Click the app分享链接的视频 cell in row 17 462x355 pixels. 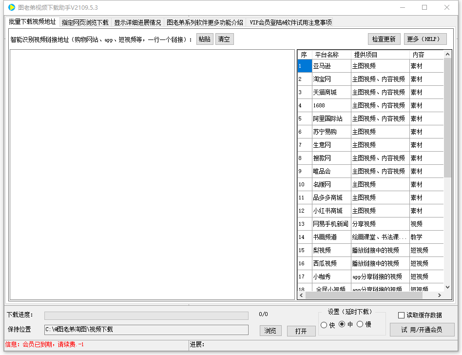(380, 276)
